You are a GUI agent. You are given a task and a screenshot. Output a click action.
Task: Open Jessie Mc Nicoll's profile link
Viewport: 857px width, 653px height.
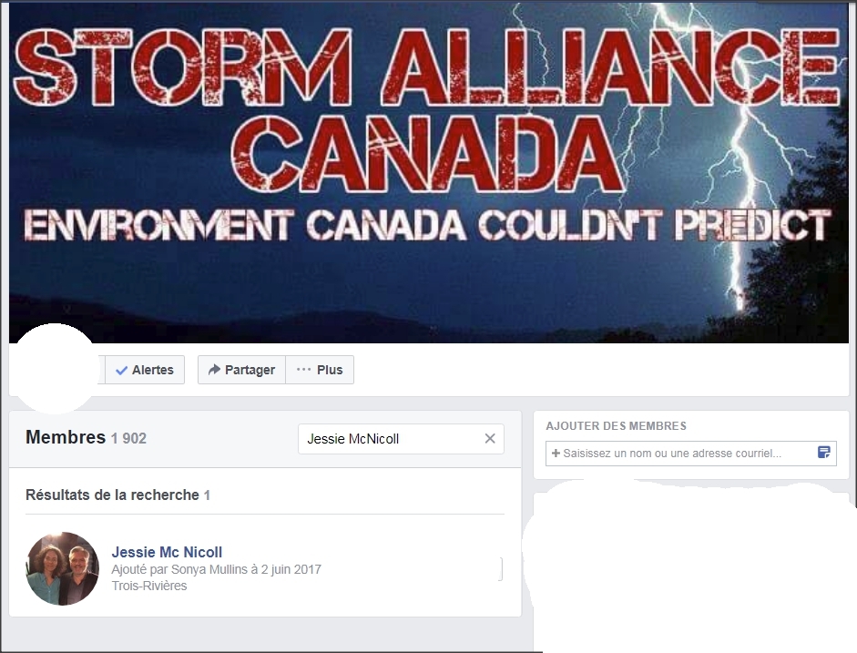167,552
